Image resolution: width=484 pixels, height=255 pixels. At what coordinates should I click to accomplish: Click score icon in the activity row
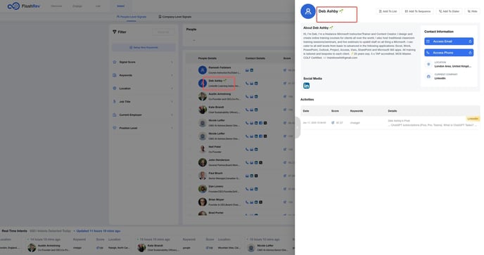point(333,123)
